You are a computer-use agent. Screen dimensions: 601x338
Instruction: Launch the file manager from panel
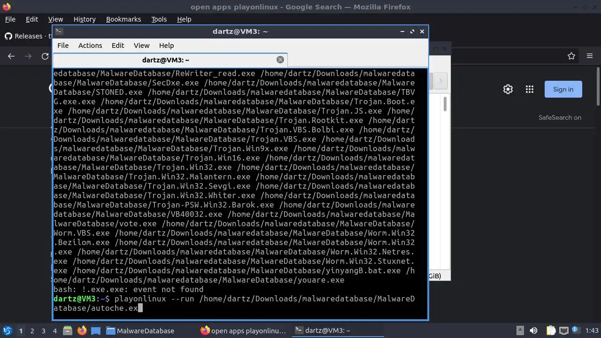67,330
